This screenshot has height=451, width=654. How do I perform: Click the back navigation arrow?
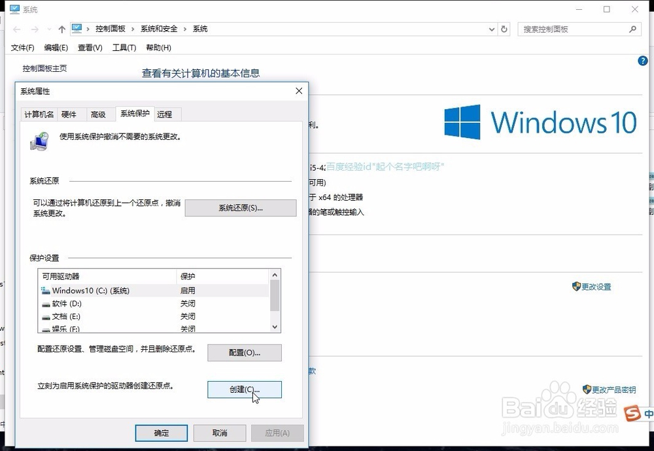click(16, 29)
